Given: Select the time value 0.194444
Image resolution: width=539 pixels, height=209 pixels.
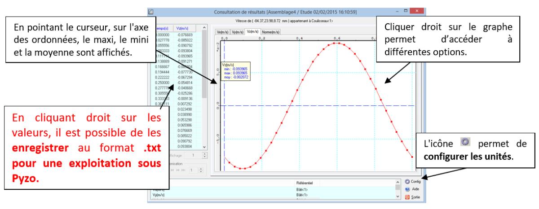Looking at the screenshot, I should 163,72.
